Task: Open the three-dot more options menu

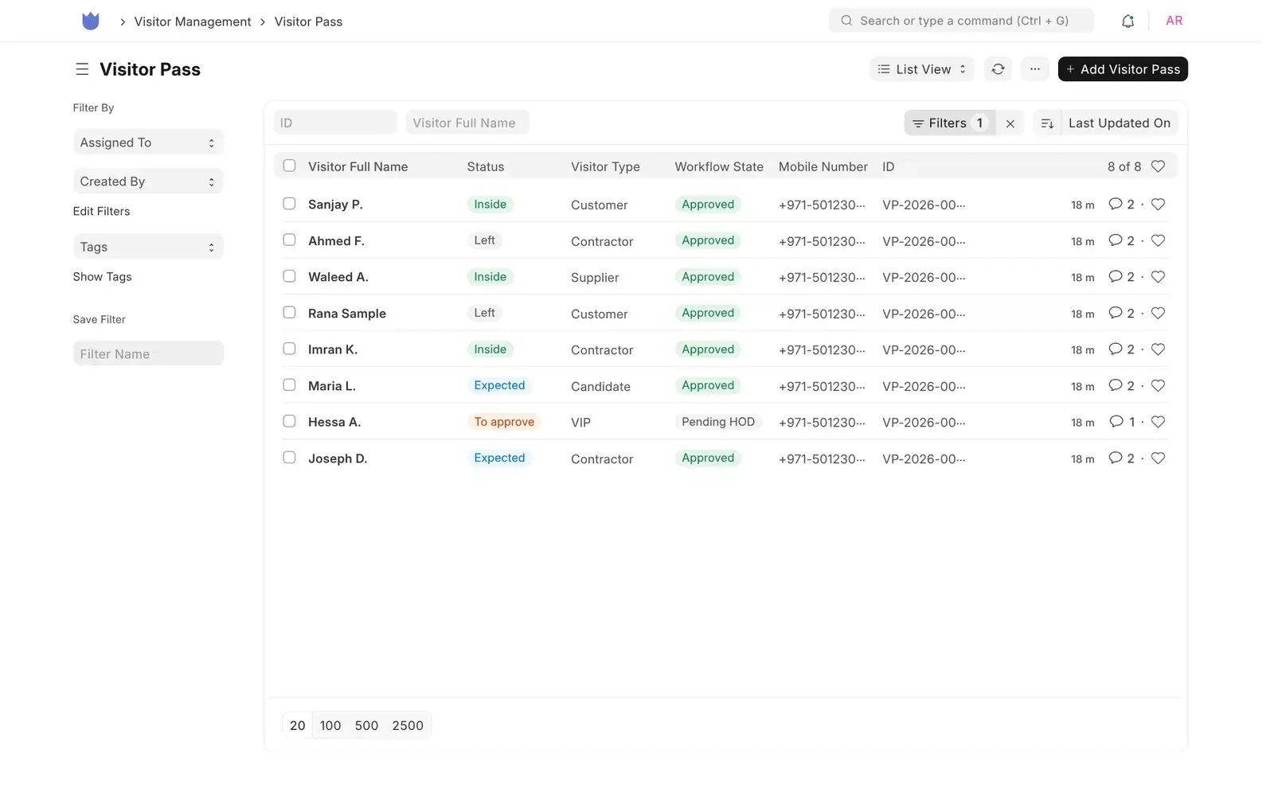Action: pos(1034,69)
